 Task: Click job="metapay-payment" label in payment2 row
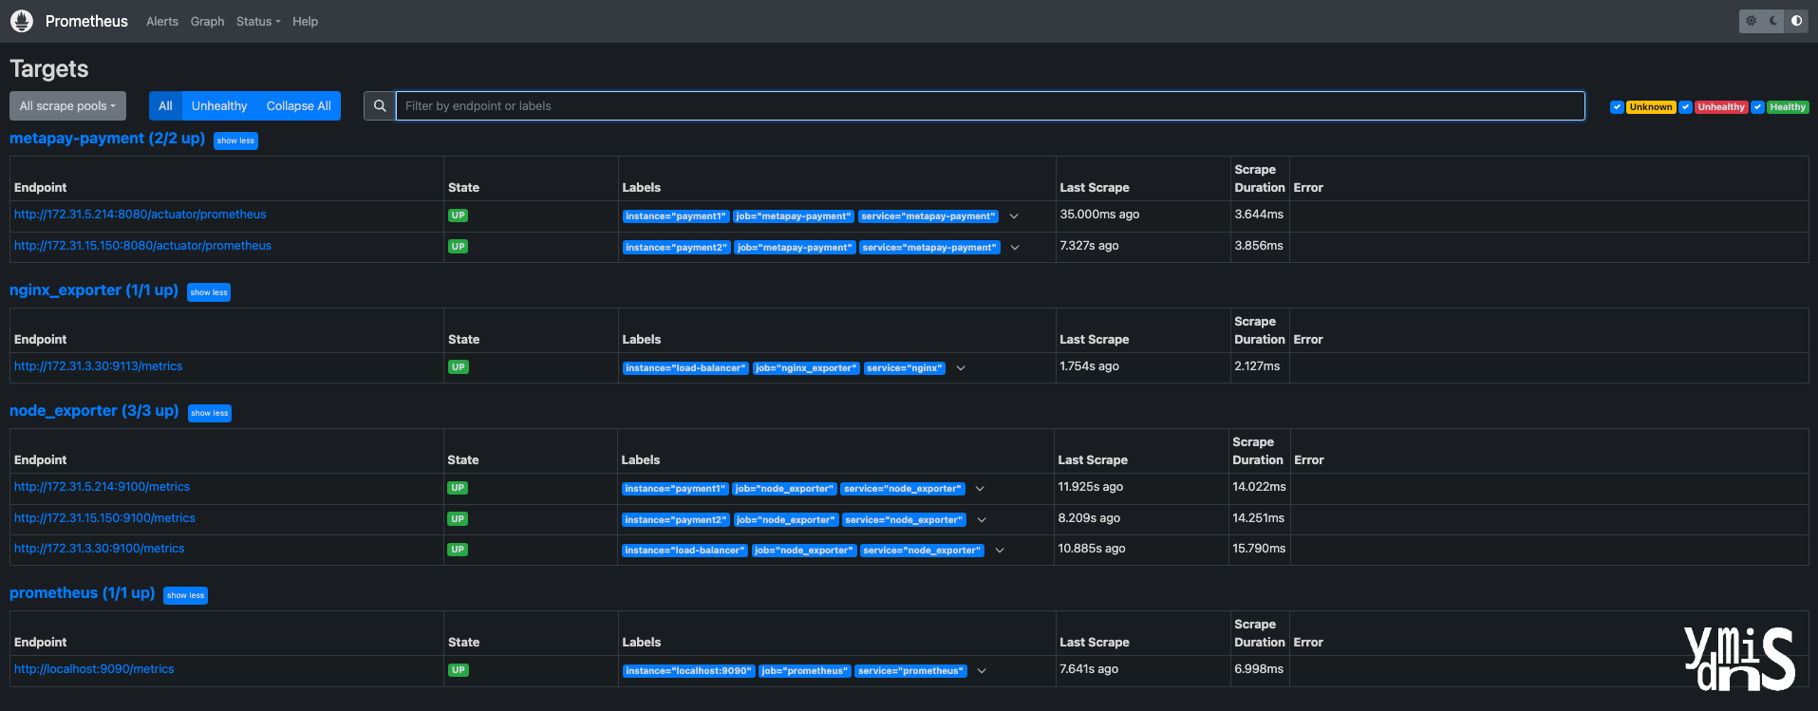click(x=795, y=248)
